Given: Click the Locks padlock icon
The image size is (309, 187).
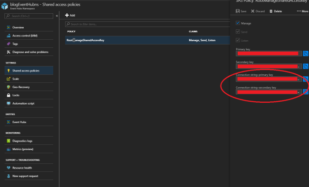Looking at the screenshot, I should point(9,95).
